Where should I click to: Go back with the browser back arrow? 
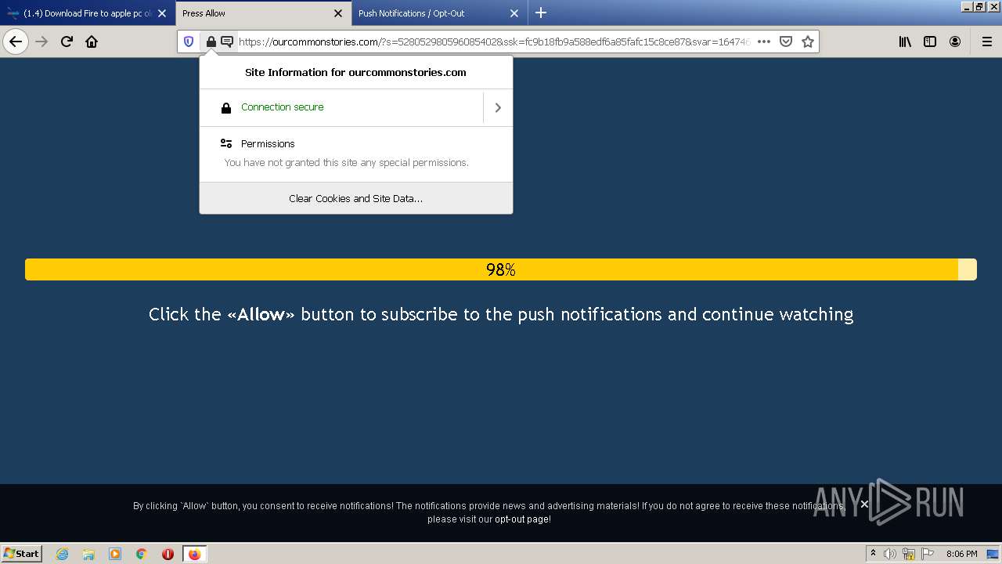[16, 42]
